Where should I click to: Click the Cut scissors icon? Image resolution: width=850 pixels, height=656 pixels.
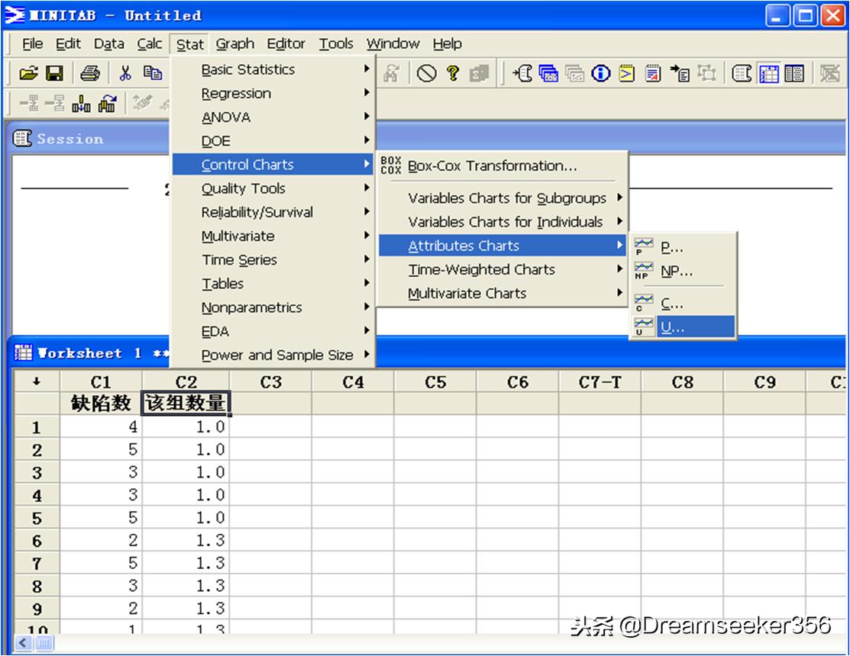pyautogui.click(x=125, y=73)
